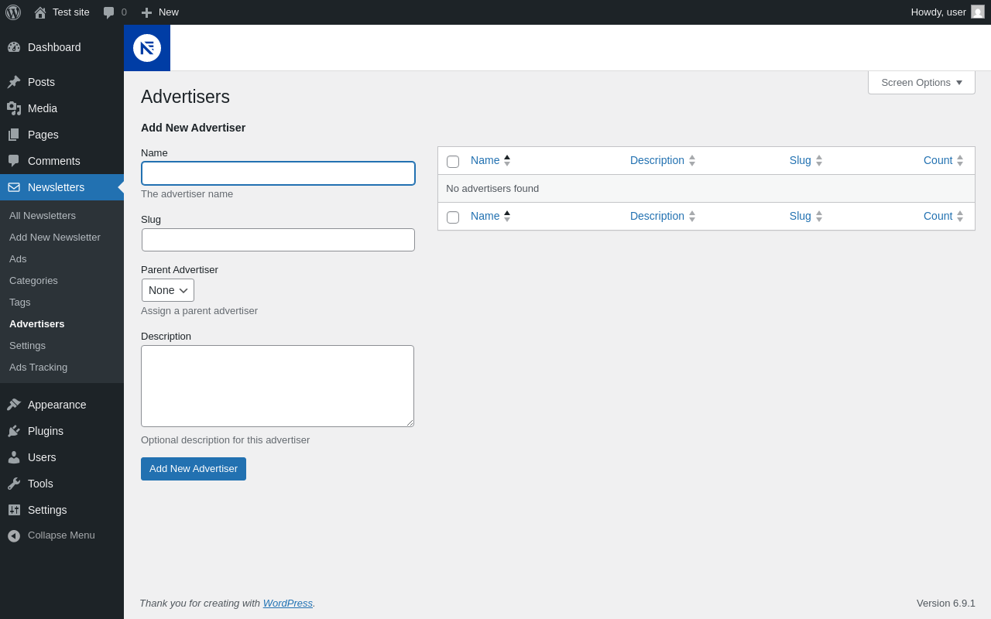Click the Comments speech bubble sidebar icon
The height and width of the screenshot is (619, 991).
[x=14, y=161]
